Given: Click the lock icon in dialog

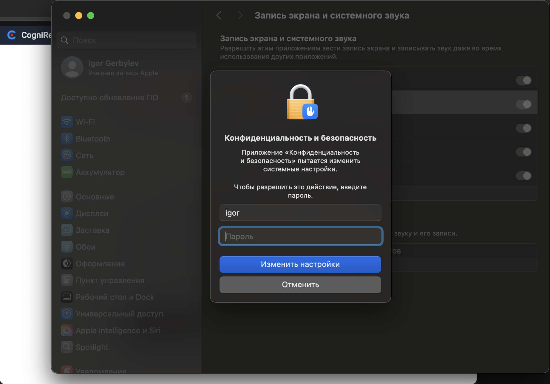Looking at the screenshot, I should [x=301, y=102].
